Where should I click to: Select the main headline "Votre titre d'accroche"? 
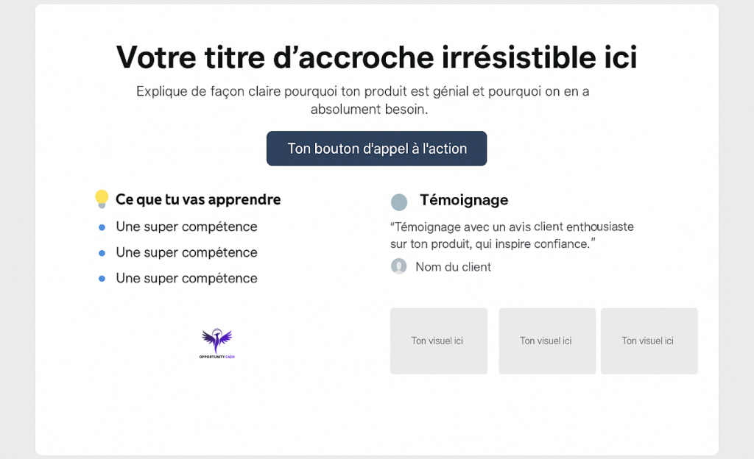click(x=376, y=57)
